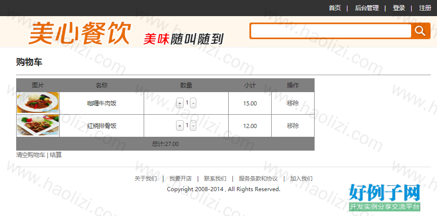Click the 美味随叫随到 slogan

[183, 39]
